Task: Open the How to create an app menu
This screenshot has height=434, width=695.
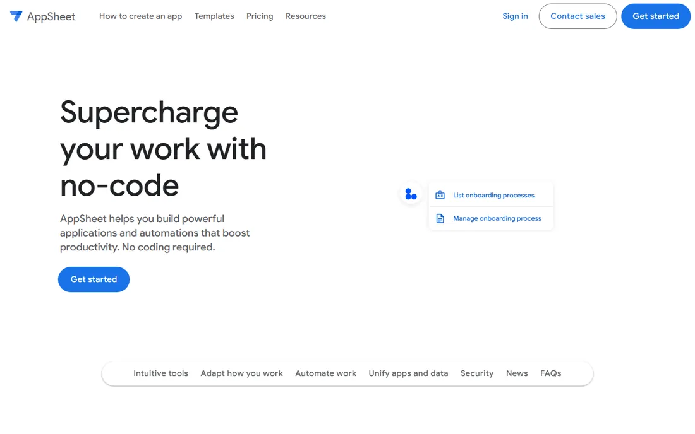Action: (140, 16)
